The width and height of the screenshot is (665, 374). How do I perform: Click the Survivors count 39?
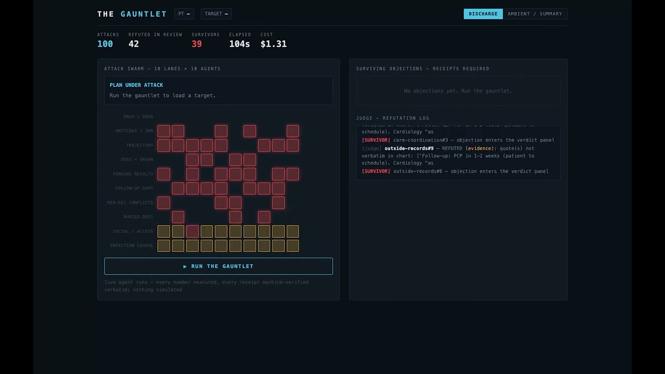coord(196,44)
